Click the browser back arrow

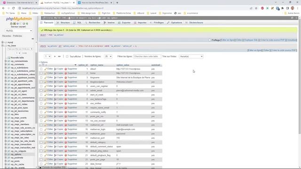point(3,8)
